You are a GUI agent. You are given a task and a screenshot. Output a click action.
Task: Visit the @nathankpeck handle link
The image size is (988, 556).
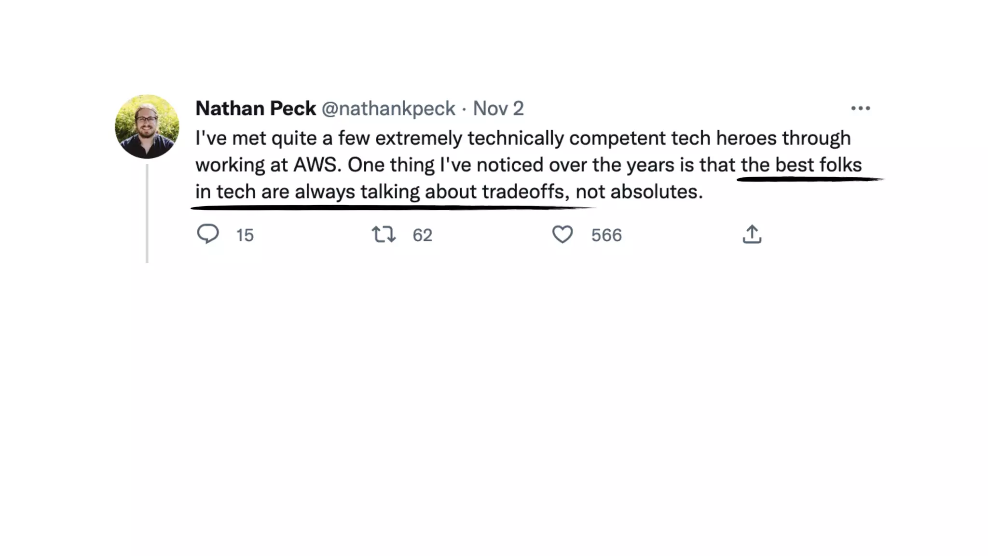tap(388, 109)
